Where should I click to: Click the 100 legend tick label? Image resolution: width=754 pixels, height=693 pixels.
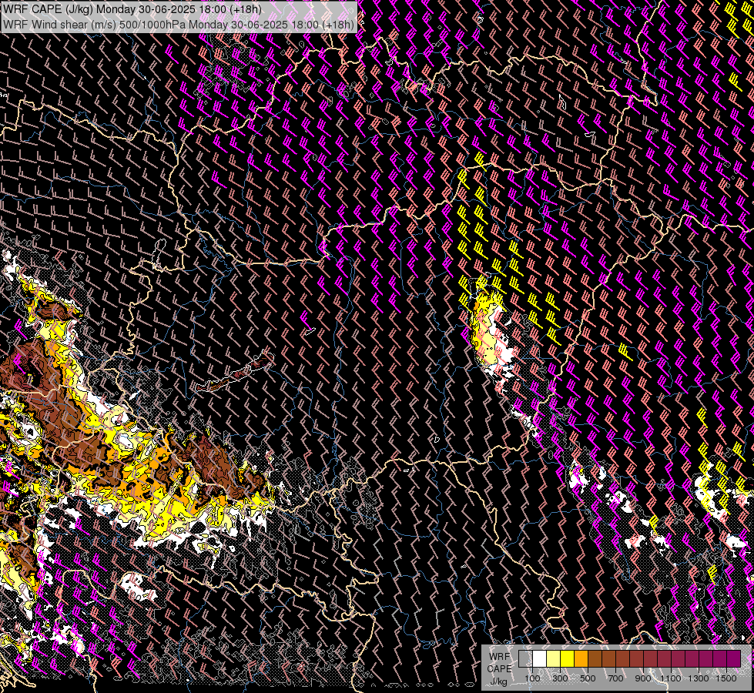(x=532, y=678)
